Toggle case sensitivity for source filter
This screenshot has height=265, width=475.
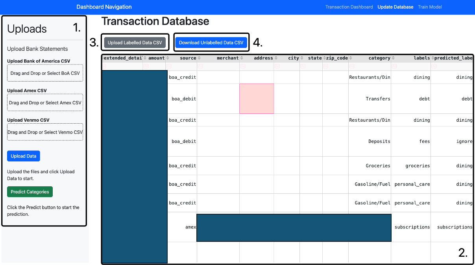169,67
